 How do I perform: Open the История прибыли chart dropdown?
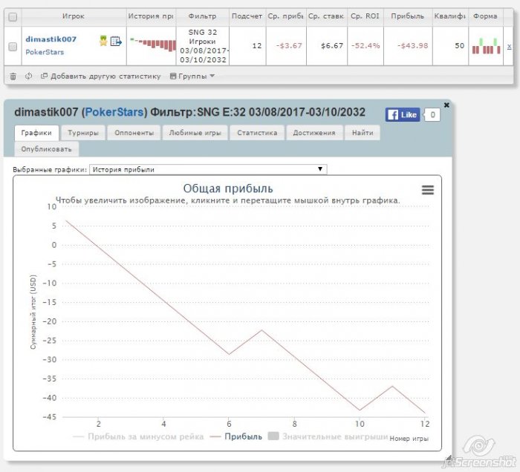(208, 169)
